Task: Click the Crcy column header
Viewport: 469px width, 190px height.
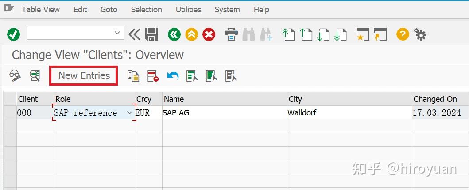Action: (148, 99)
